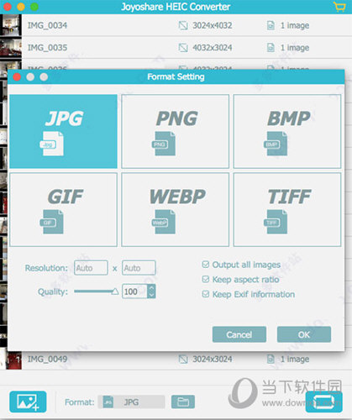The image size is (352, 420).
Task: Click the resolution icon for IMG_0035
Action: [183, 48]
